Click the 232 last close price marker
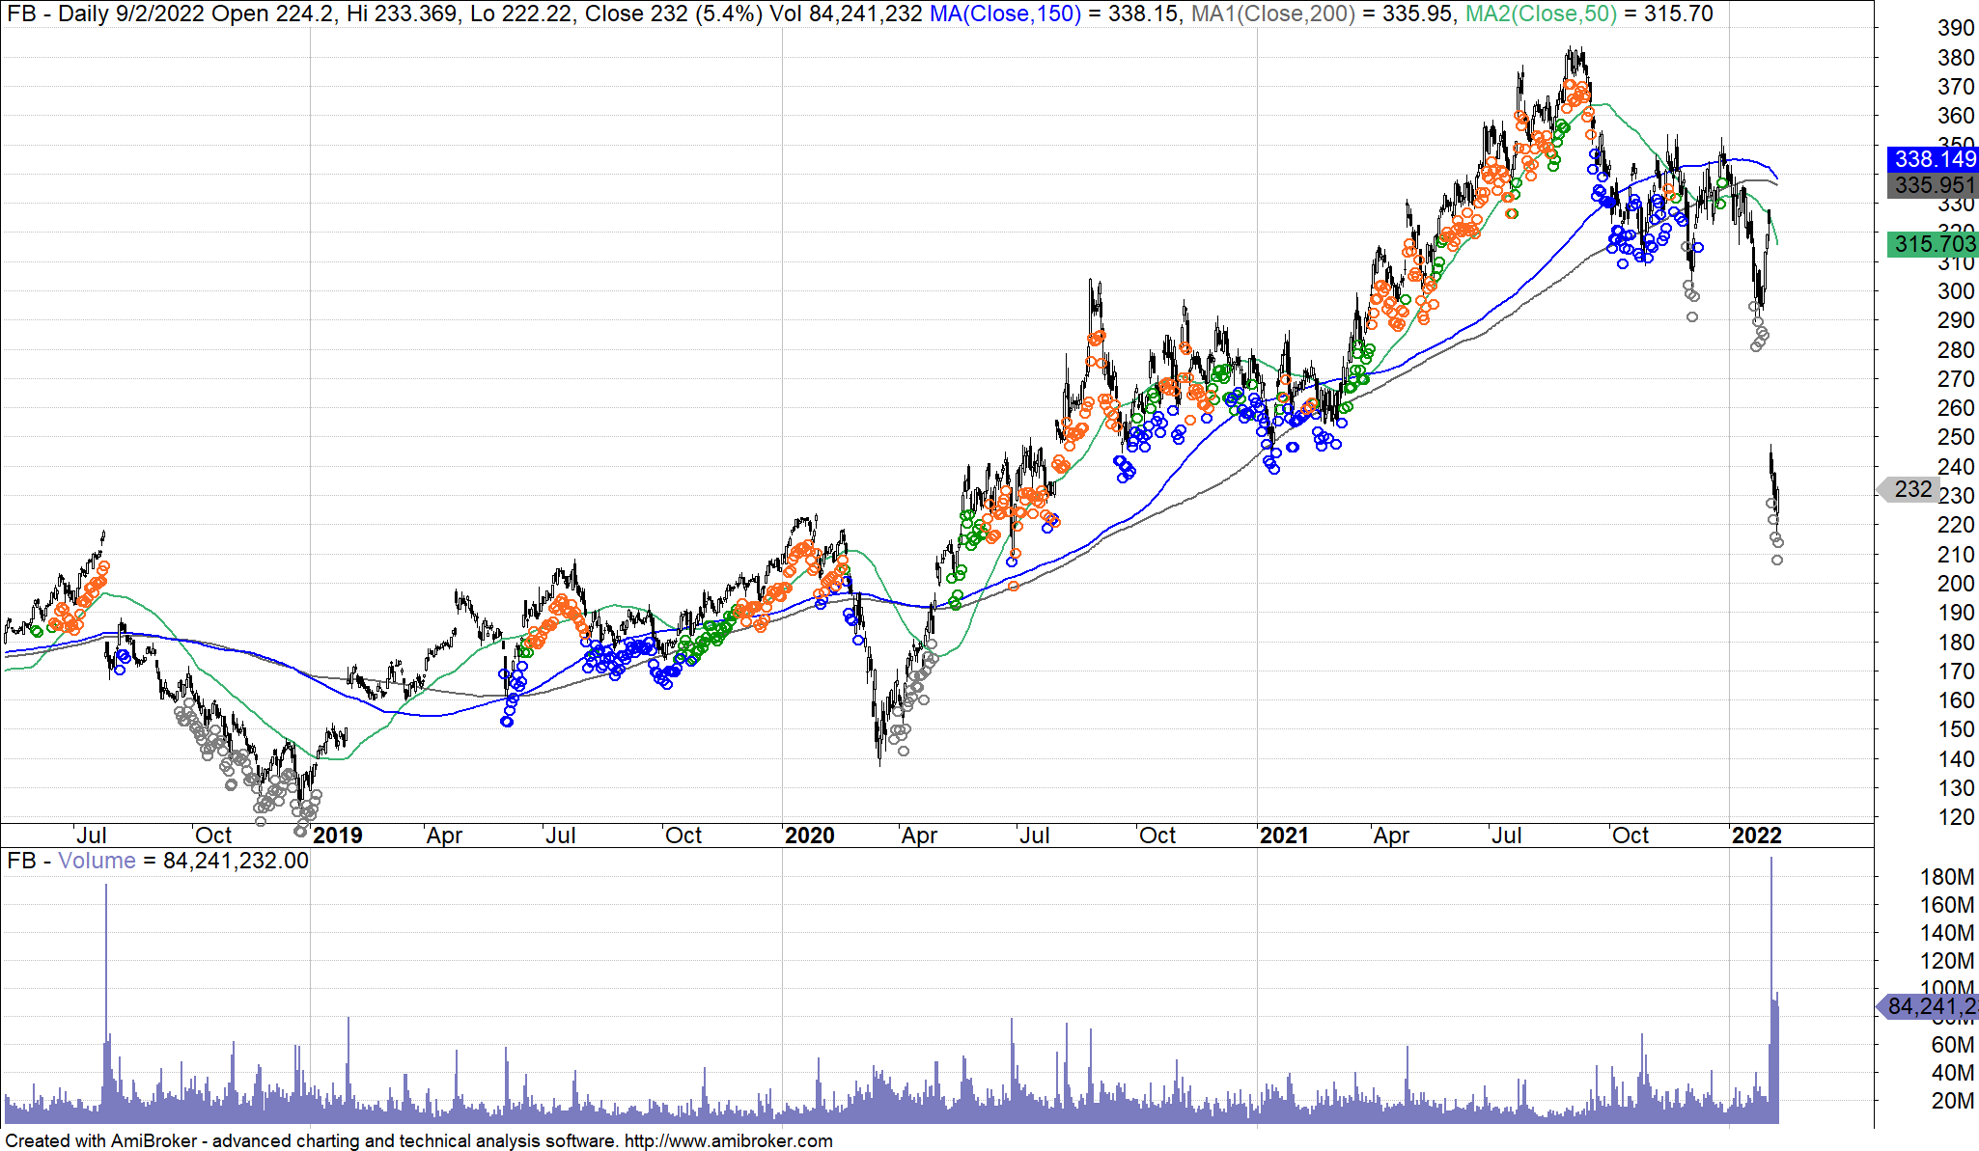Image resolution: width=1979 pixels, height=1151 pixels. click(x=1909, y=489)
